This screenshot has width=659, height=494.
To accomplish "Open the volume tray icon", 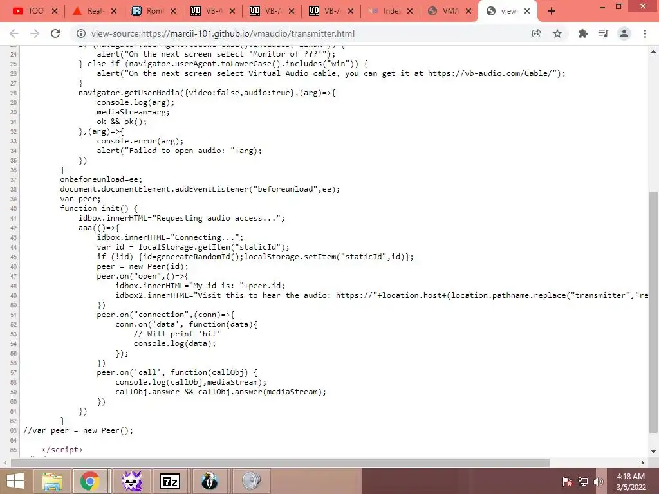I will click(599, 481).
